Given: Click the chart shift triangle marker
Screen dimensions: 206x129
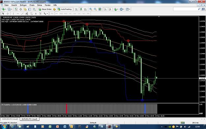Looking at the screenshot, I should tap(159, 17).
